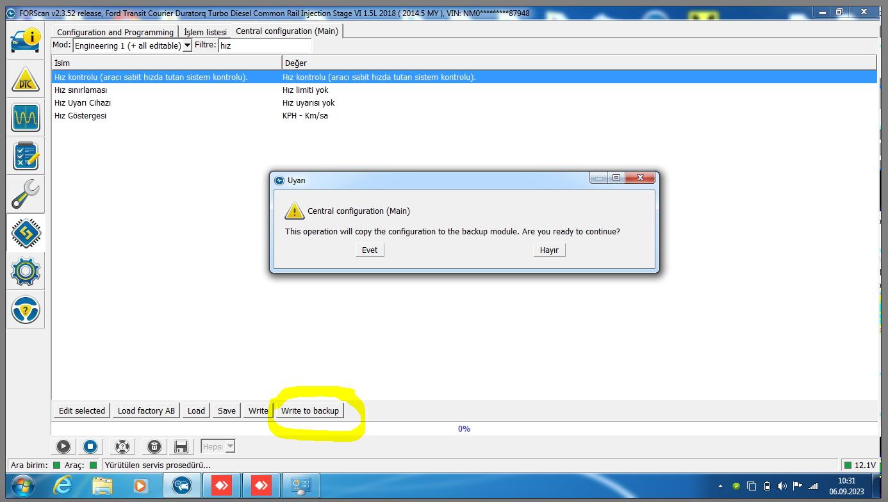This screenshot has width=888, height=502.
Task: Open the DTC error codes section
Action: [x=26, y=79]
